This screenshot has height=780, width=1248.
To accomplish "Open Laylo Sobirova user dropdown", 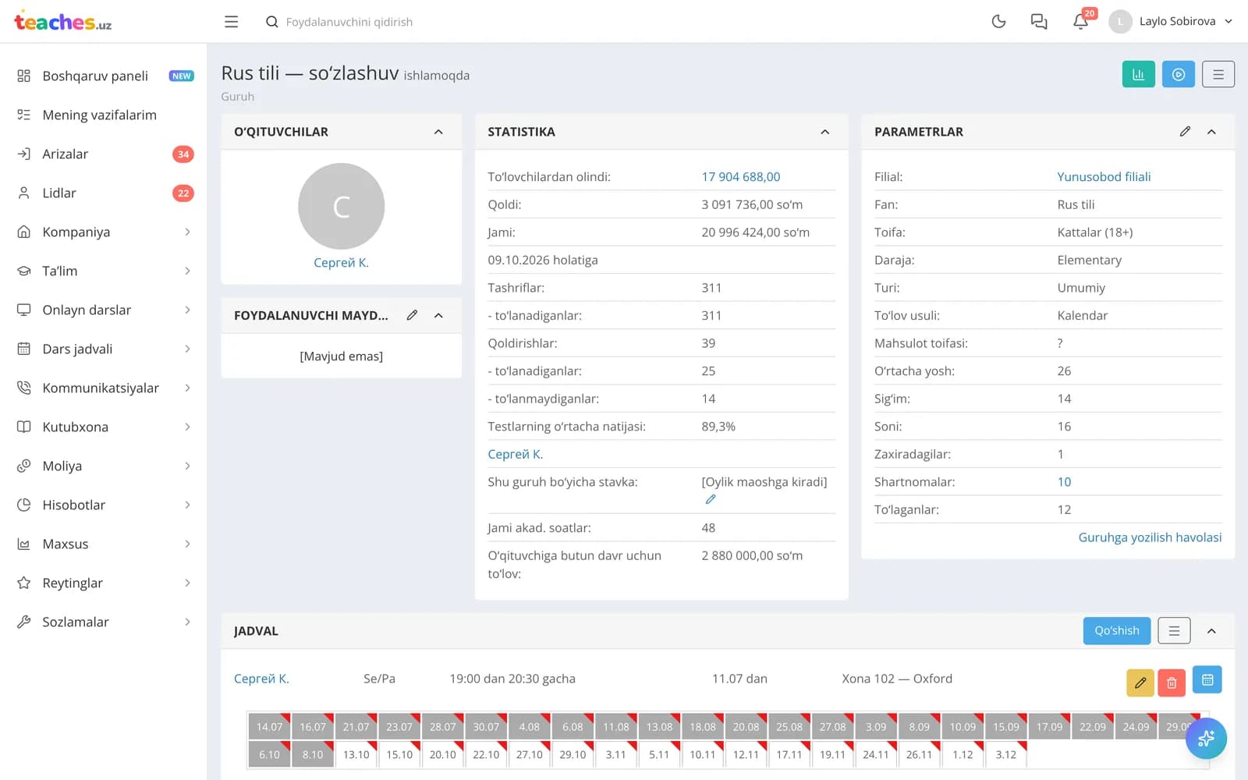I will point(1171,22).
